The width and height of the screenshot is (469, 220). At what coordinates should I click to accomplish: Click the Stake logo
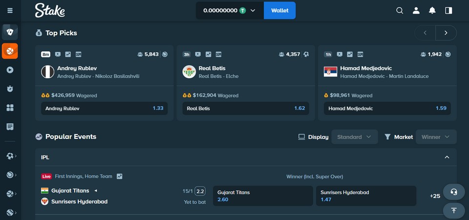click(50, 10)
